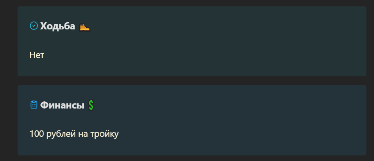Screen dimensions: 374x161
Task: Click blank space right of the dollar emoji
Action: (x=215, y=105)
